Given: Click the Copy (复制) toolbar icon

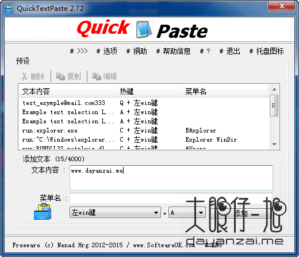Looking at the screenshot, I should point(60,76).
